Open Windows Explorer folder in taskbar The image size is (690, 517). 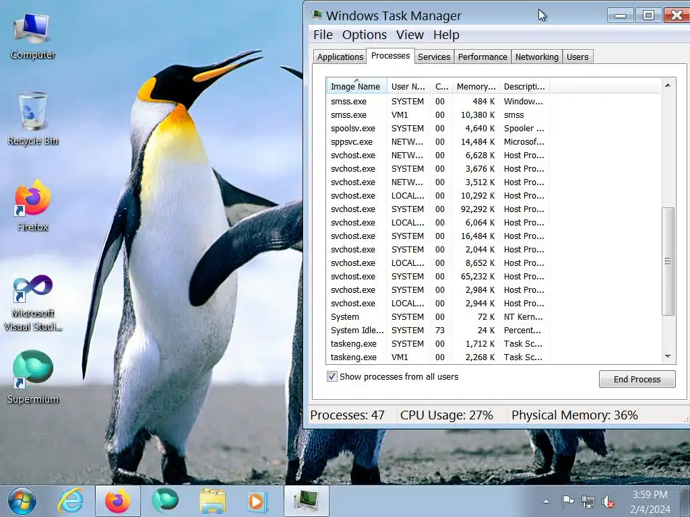tap(212, 501)
